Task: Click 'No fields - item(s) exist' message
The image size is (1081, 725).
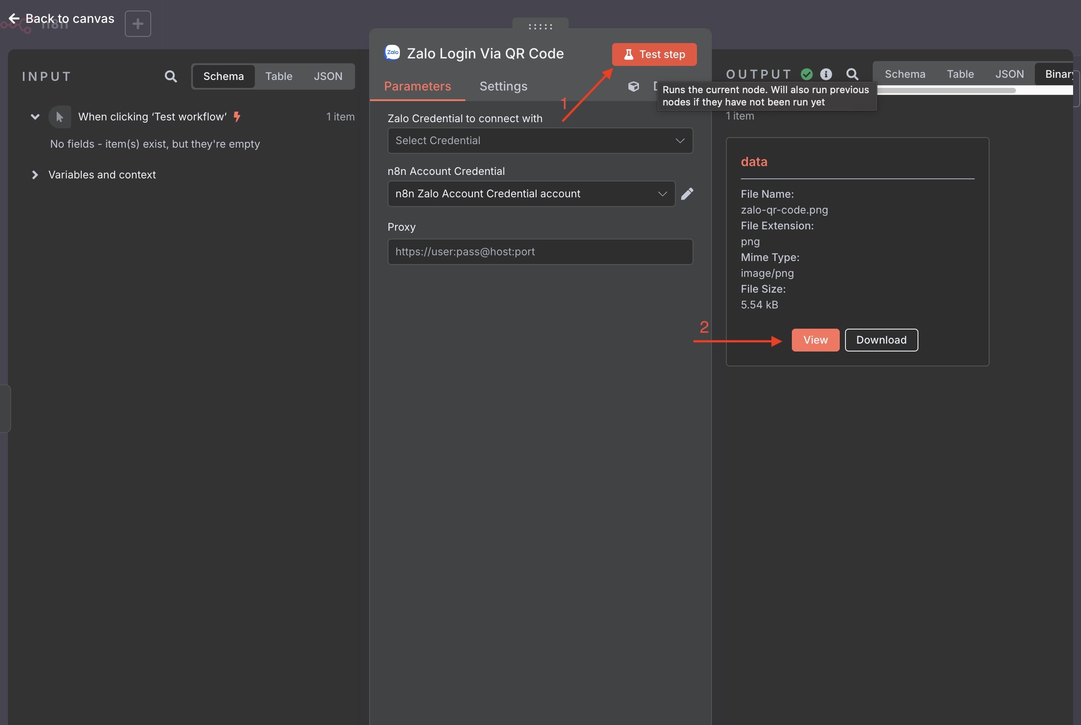Action: tap(155, 144)
